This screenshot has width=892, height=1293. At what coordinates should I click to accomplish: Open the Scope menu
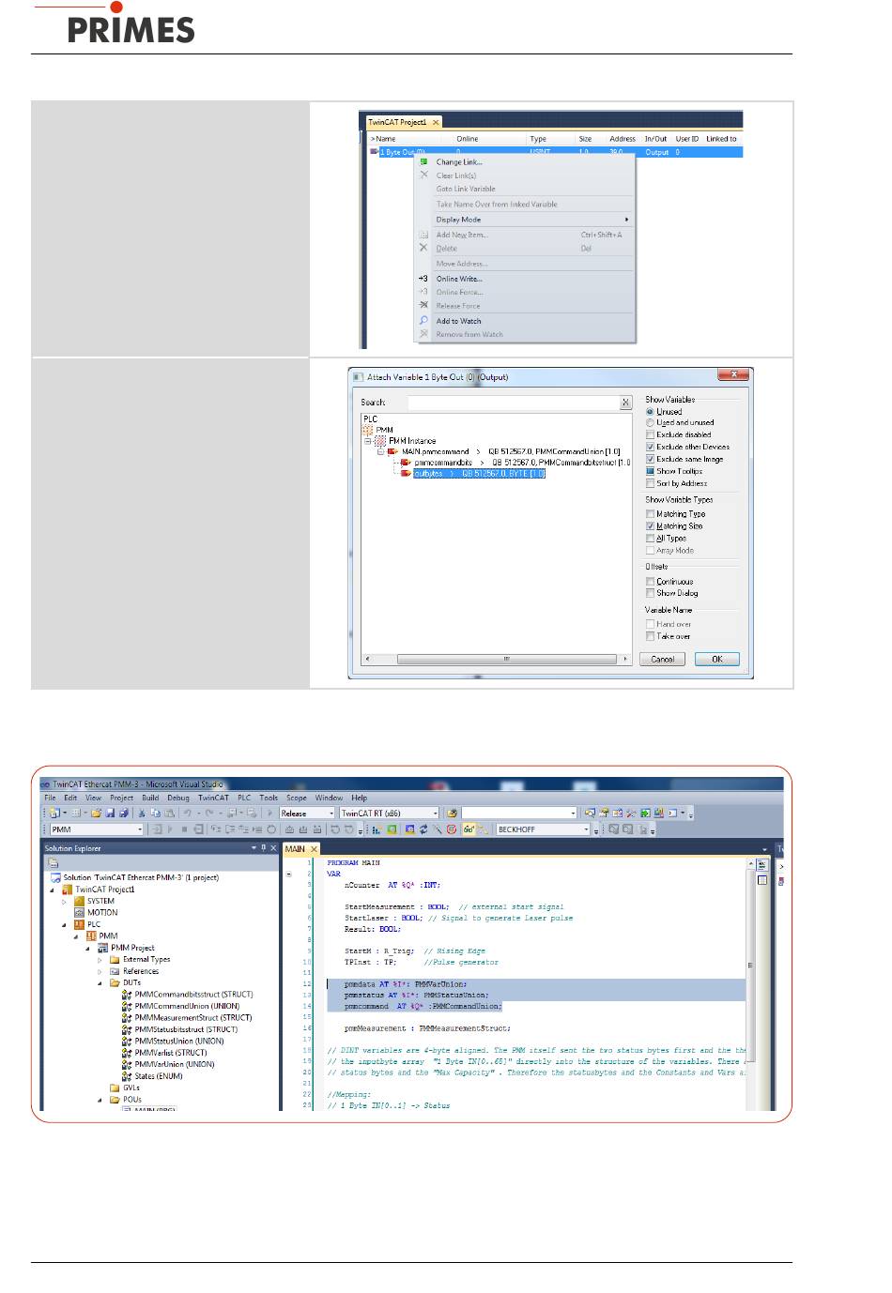point(297,799)
